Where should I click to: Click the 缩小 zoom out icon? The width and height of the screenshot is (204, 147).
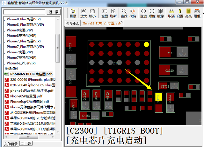coord(92,13)
